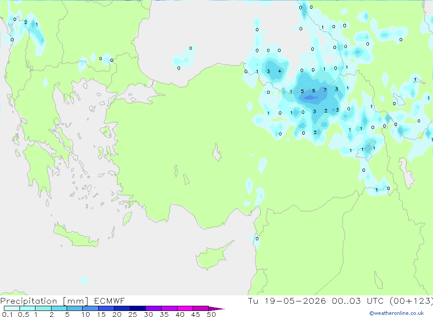Click the '35' legend scale label
This screenshot has width=433, height=317.
point(164,314)
